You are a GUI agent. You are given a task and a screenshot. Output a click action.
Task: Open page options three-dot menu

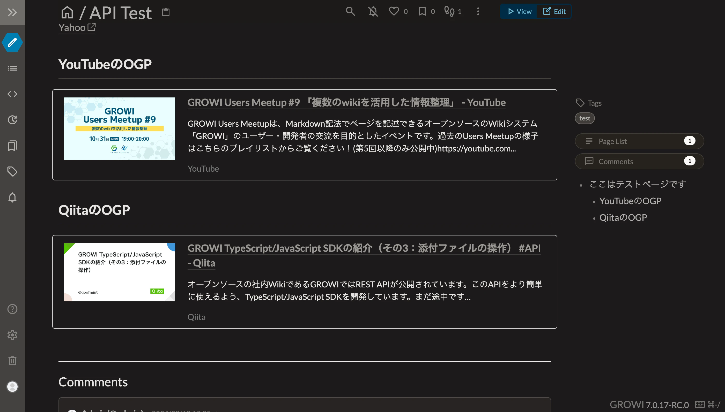478,11
